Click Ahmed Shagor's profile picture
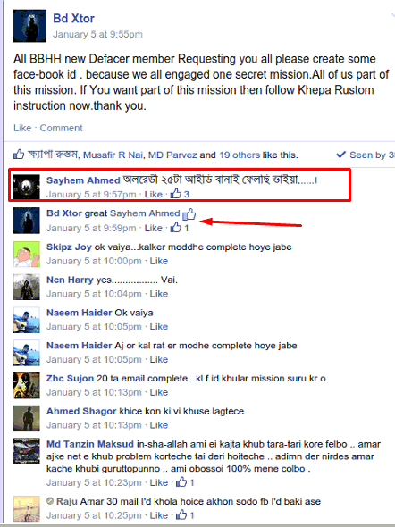The height and width of the screenshot is (527, 395). tap(27, 418)
